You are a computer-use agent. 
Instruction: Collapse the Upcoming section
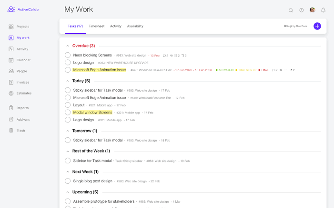pos(68,192)
